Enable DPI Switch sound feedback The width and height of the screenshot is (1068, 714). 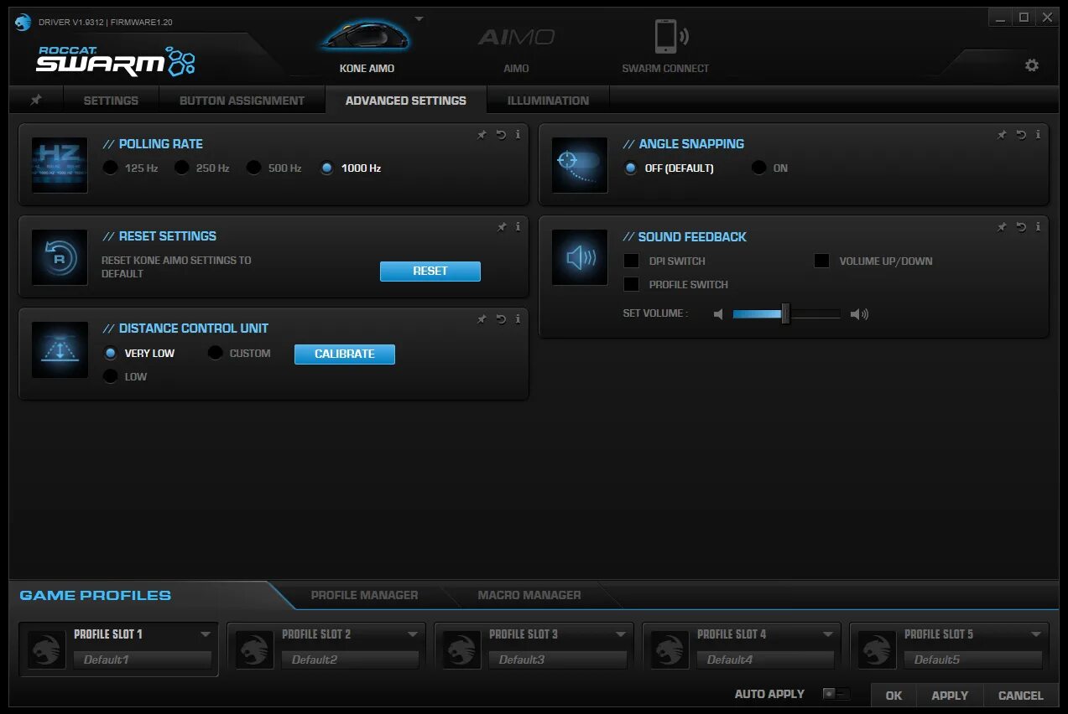tap(631, 261)
